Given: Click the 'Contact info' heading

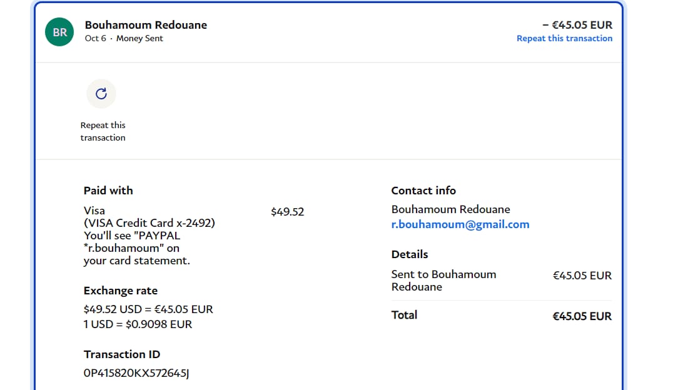Looking at the screenshot, I should click(x=423, y=191).
